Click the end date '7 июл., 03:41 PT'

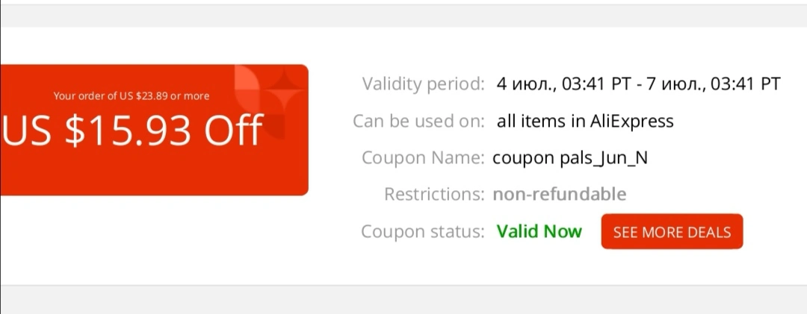pyautogui.click(x=714, y=84)
